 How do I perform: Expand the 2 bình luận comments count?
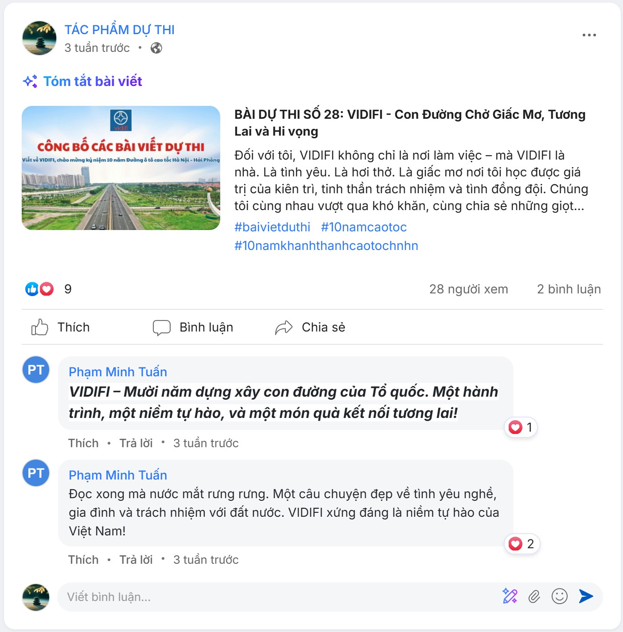pyautogui.click(x=569, y=289)
